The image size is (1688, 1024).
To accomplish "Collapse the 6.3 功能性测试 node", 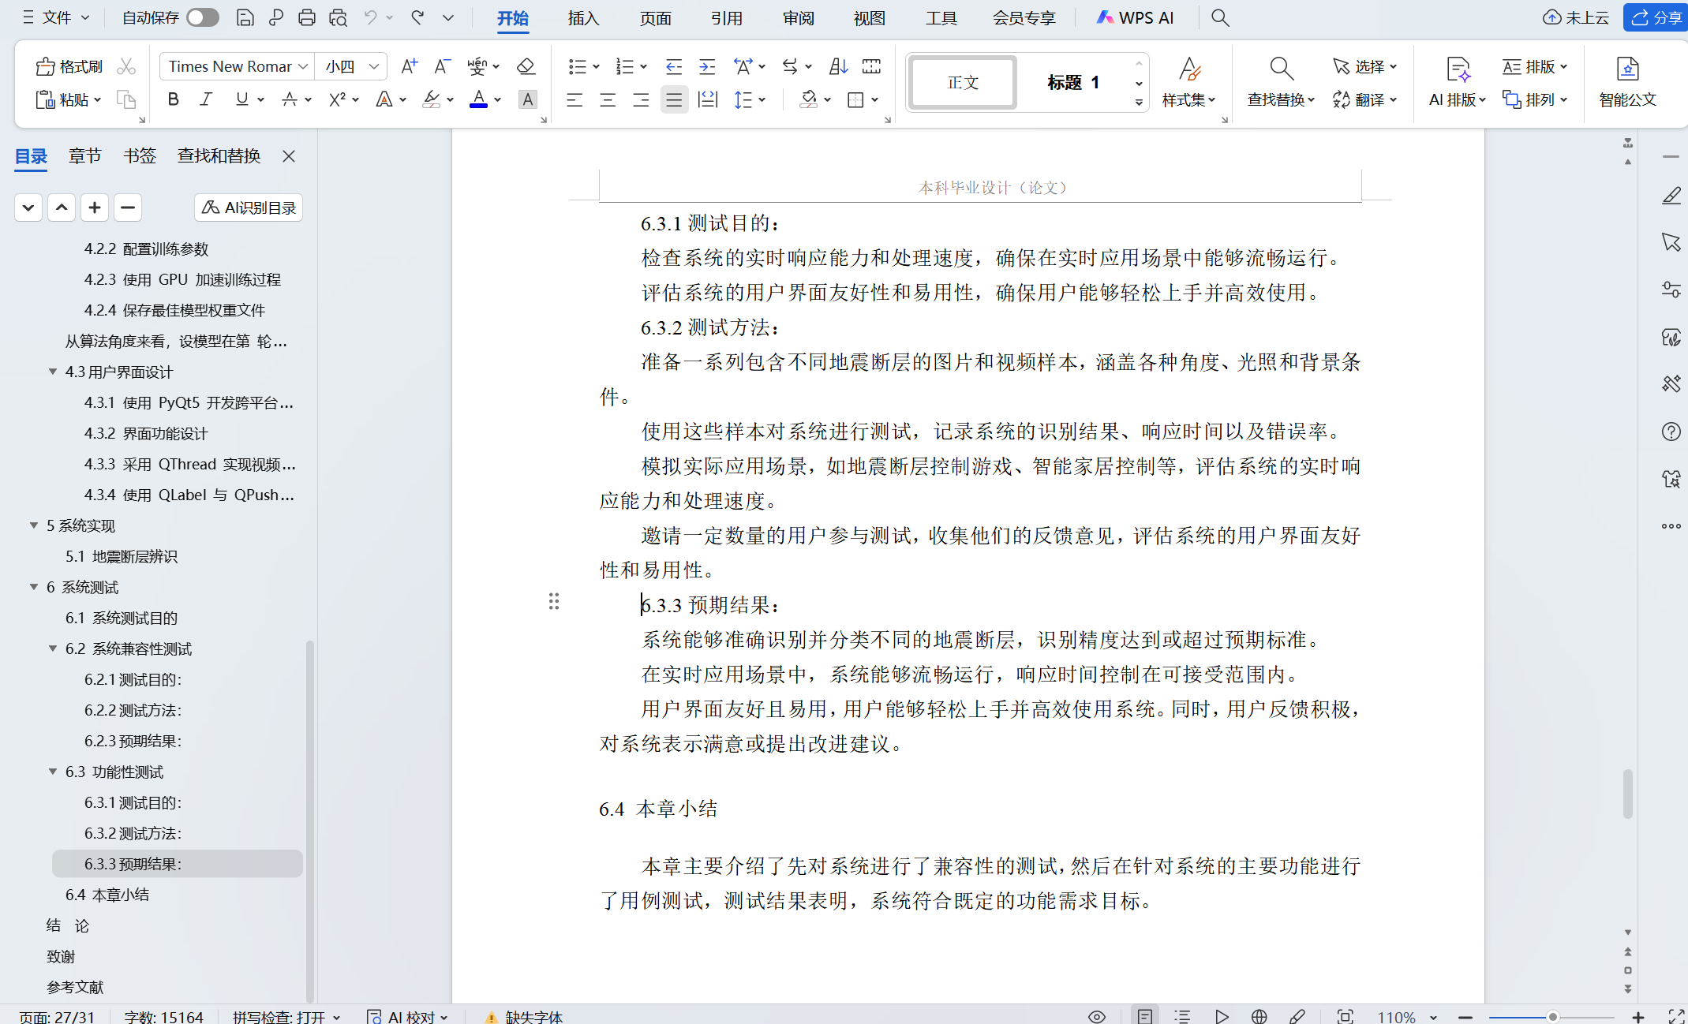I will point(53,772).
